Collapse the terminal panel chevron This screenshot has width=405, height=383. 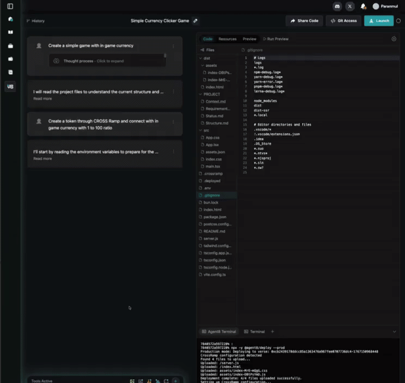394,332
